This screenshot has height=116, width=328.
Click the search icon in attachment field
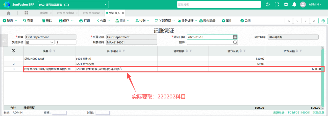[235, 42]
